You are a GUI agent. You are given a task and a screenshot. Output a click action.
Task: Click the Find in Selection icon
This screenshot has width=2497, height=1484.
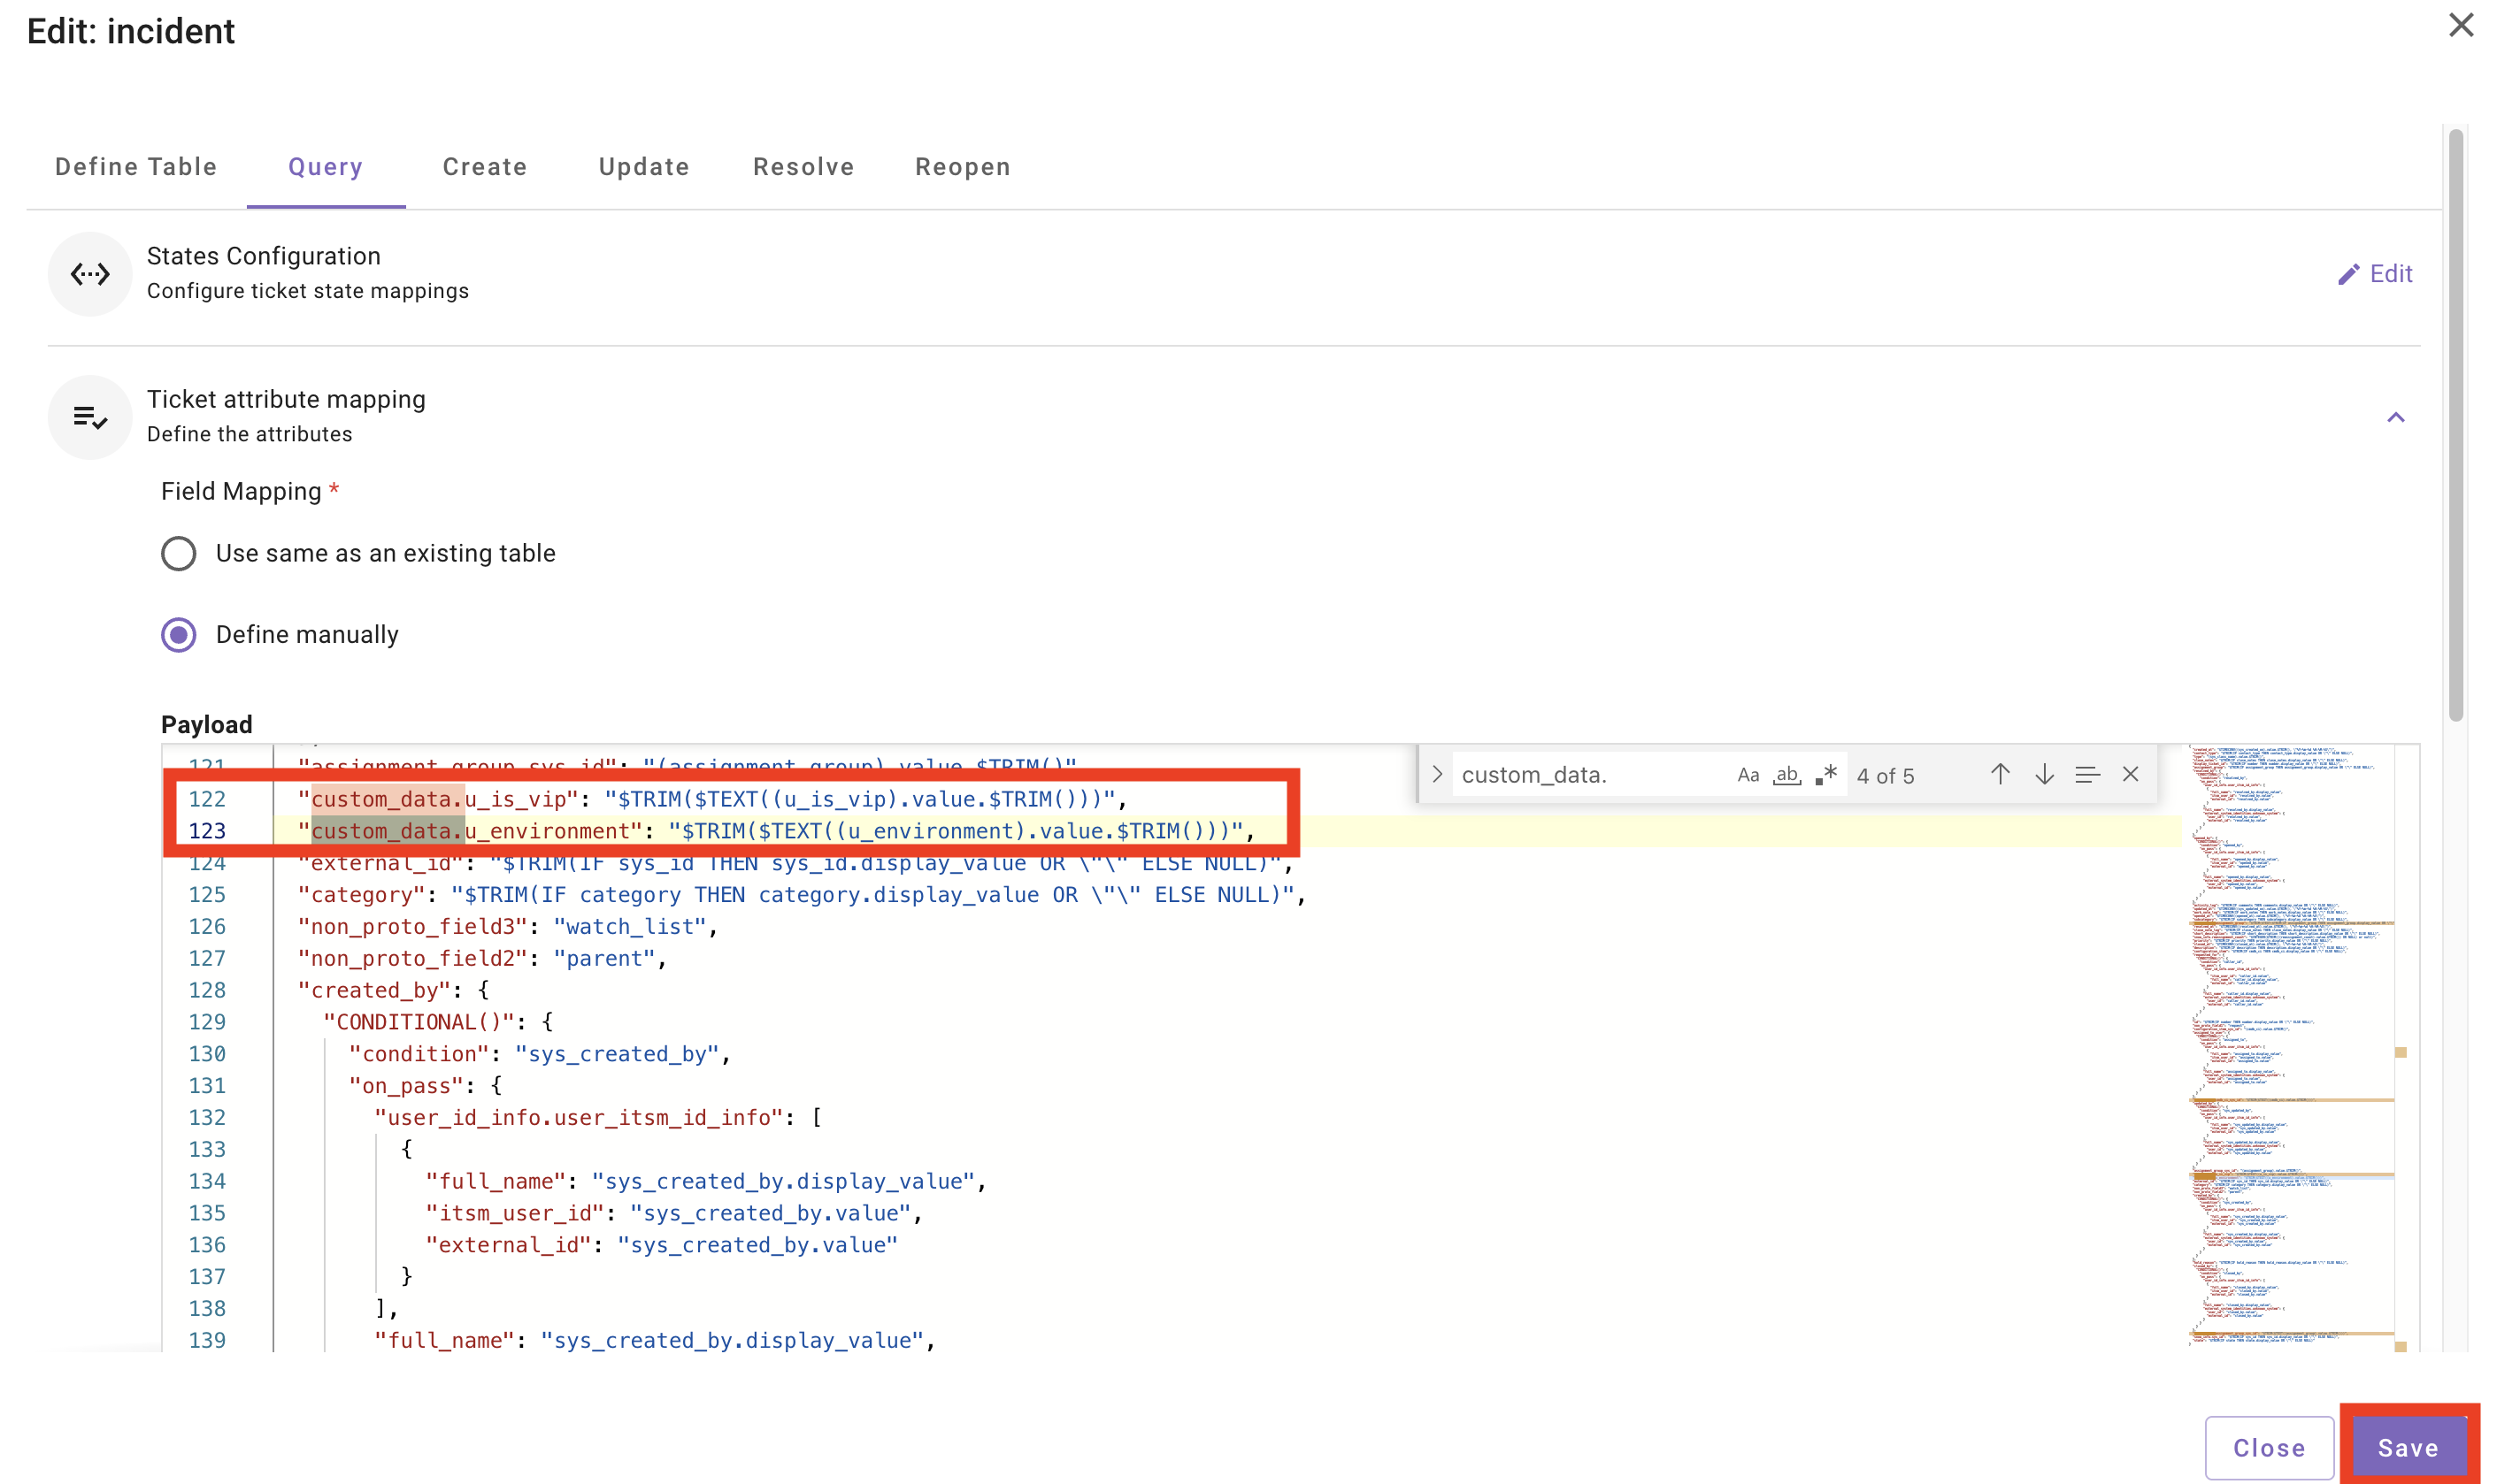pos(2086,774)
